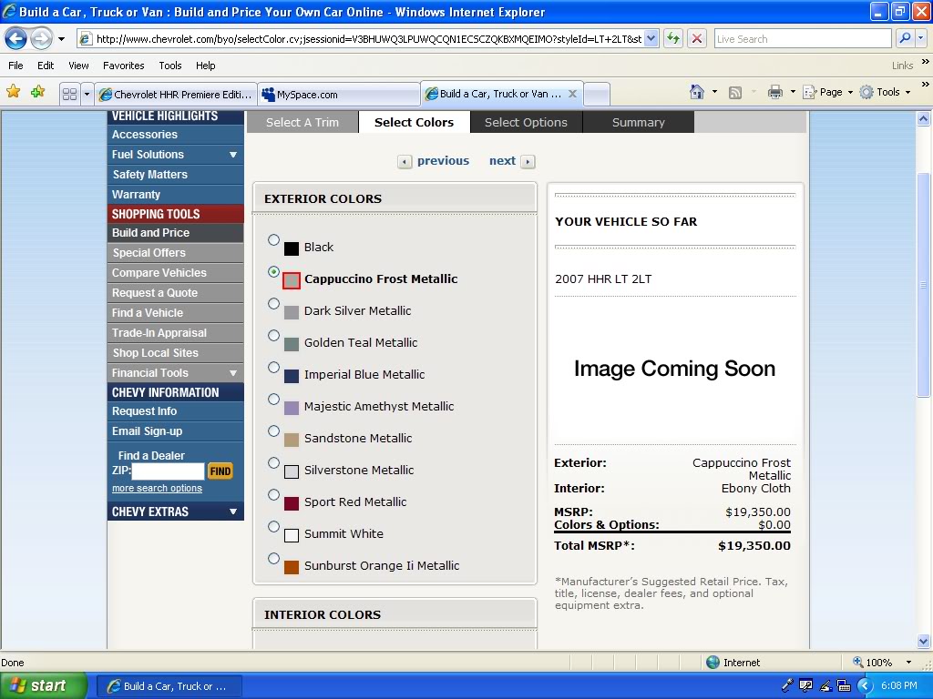This screenshot has width=933, height=699.
Task: Click the Favorites Center star icon
Action: [x=15, y=92]
